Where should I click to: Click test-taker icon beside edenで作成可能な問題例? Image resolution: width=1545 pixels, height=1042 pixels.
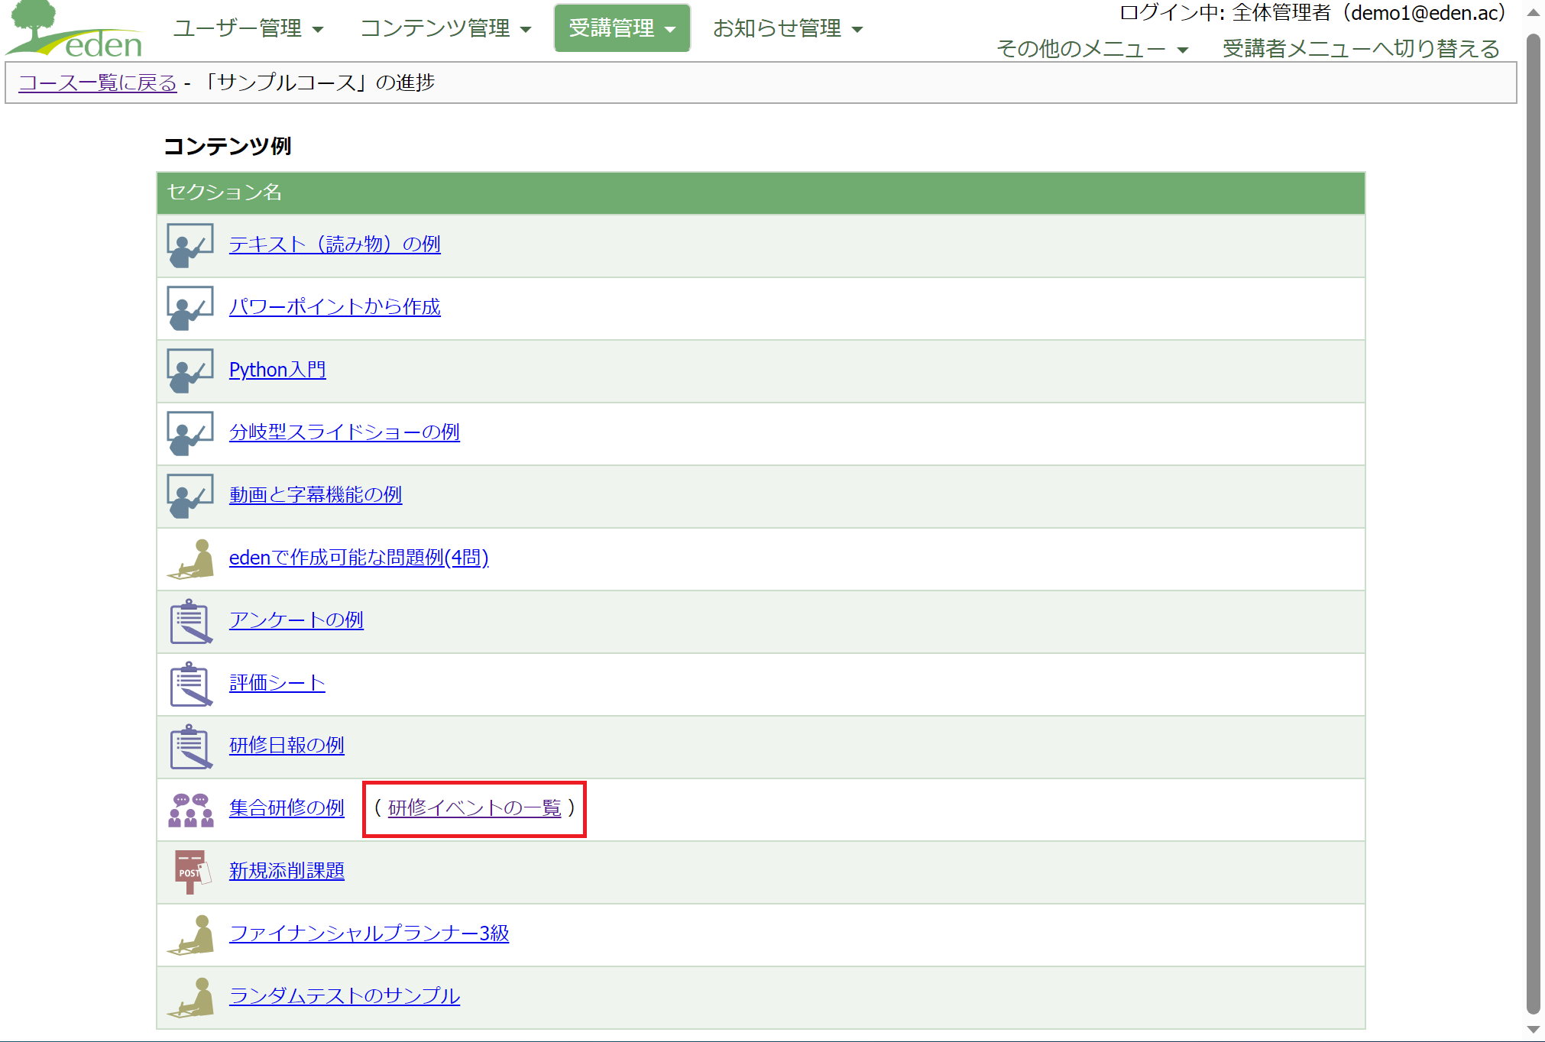point(189,558)
